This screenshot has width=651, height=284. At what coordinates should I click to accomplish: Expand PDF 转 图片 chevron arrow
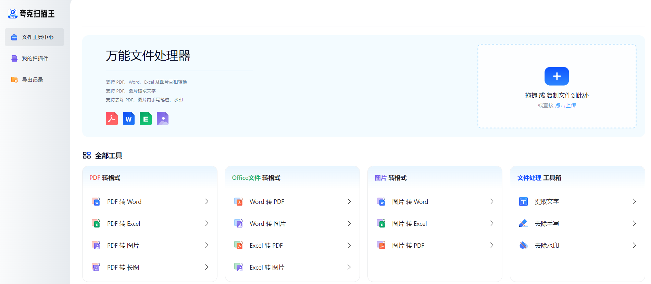(x=206, y=245)
